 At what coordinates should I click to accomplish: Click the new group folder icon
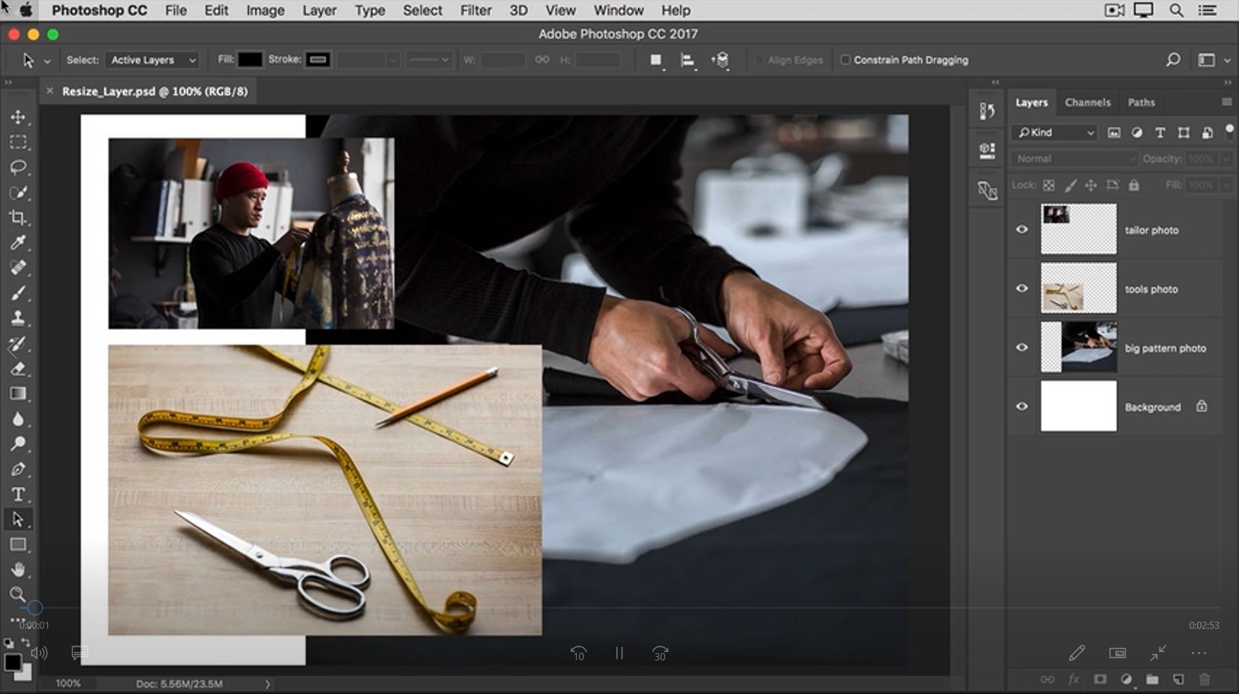coord(1152,679)
